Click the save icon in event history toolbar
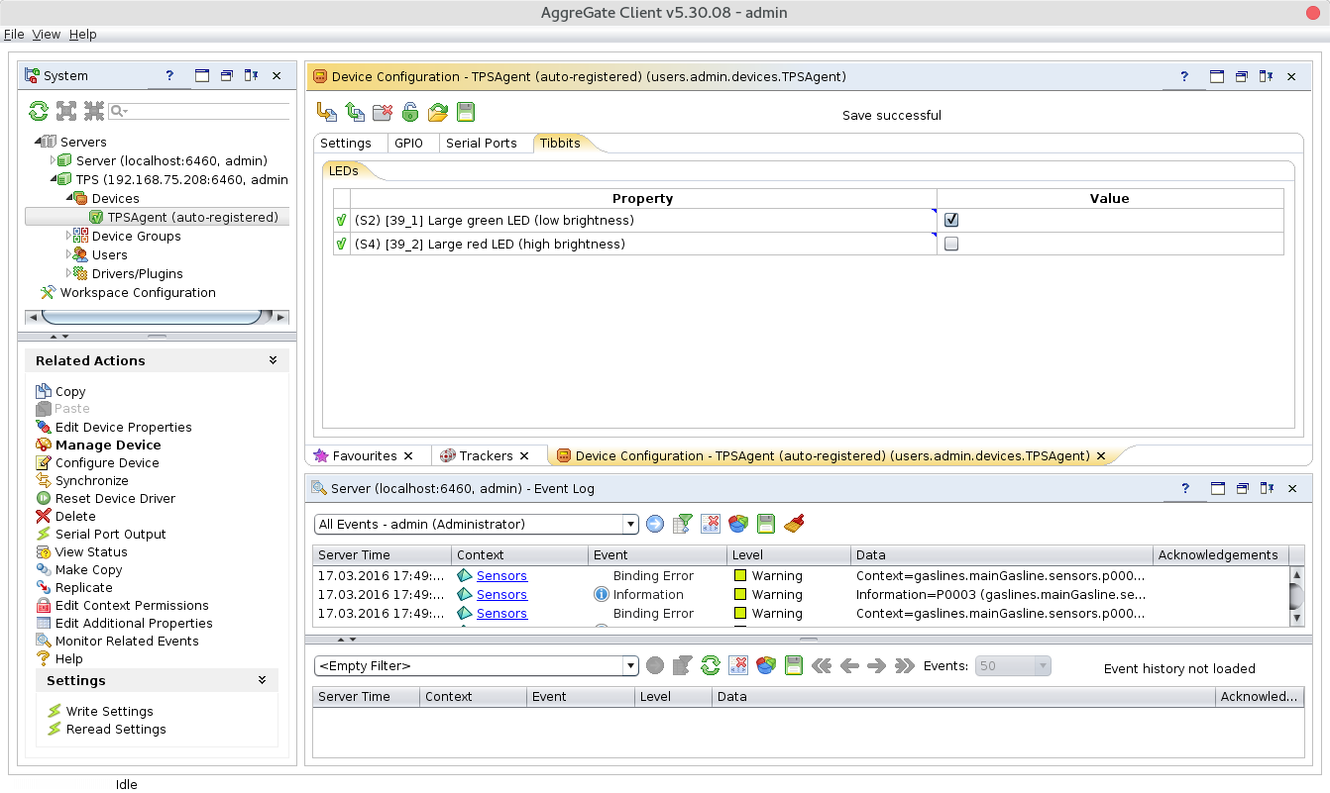Screen dimensions: 1330x793 click(793, 665)
